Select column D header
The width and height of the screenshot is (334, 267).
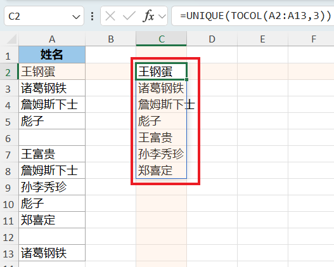(212, 39)
